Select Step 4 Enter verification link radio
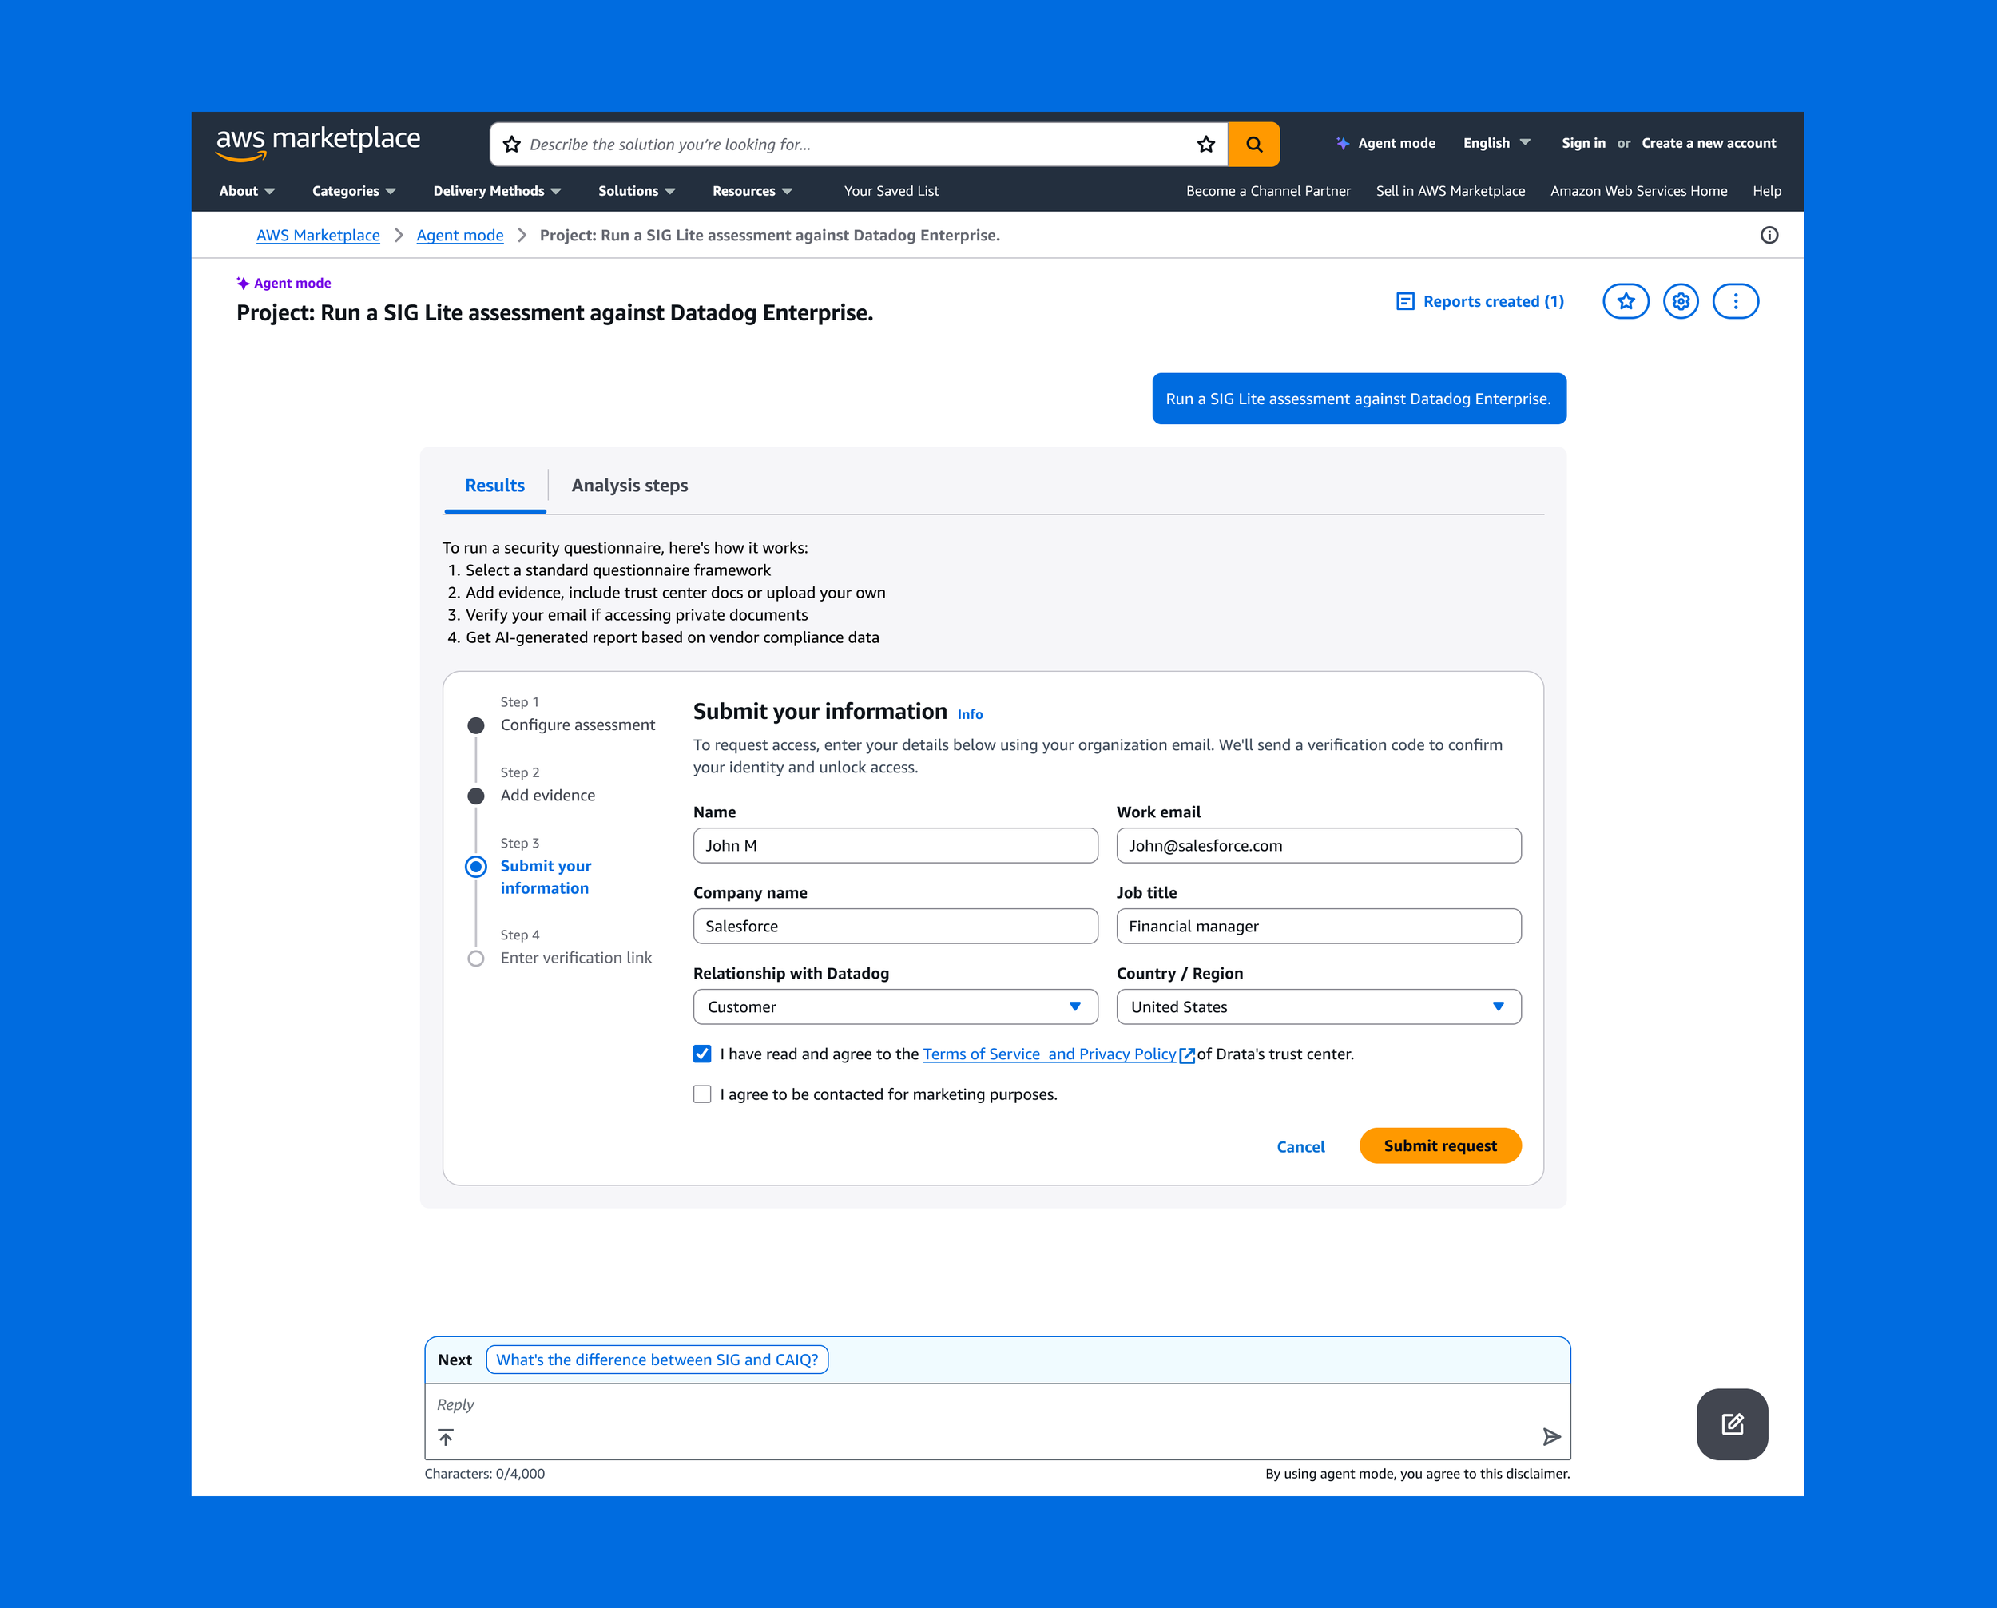 [476, 959]
